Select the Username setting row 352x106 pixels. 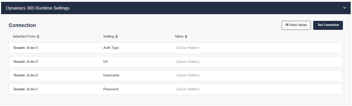click(x=111, y=75)
